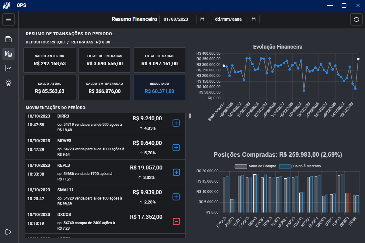Click the R$ 17.352,00 value
Screen dimensions: 365x243
point(146,217)
